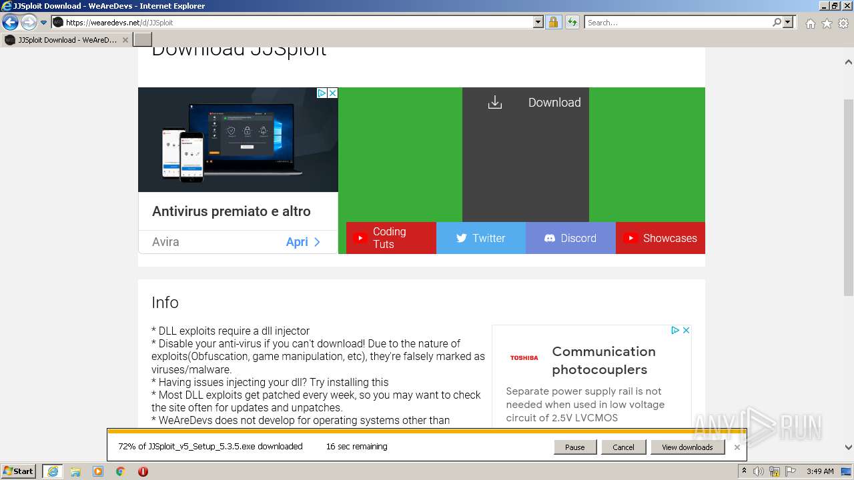This screenshot has height=480, width=854.
Task: Click the 3:49 AM clock
Action: pyautogui.click(x=820, y=471)
